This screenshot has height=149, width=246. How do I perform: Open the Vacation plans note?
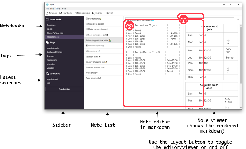pos(104,57)
